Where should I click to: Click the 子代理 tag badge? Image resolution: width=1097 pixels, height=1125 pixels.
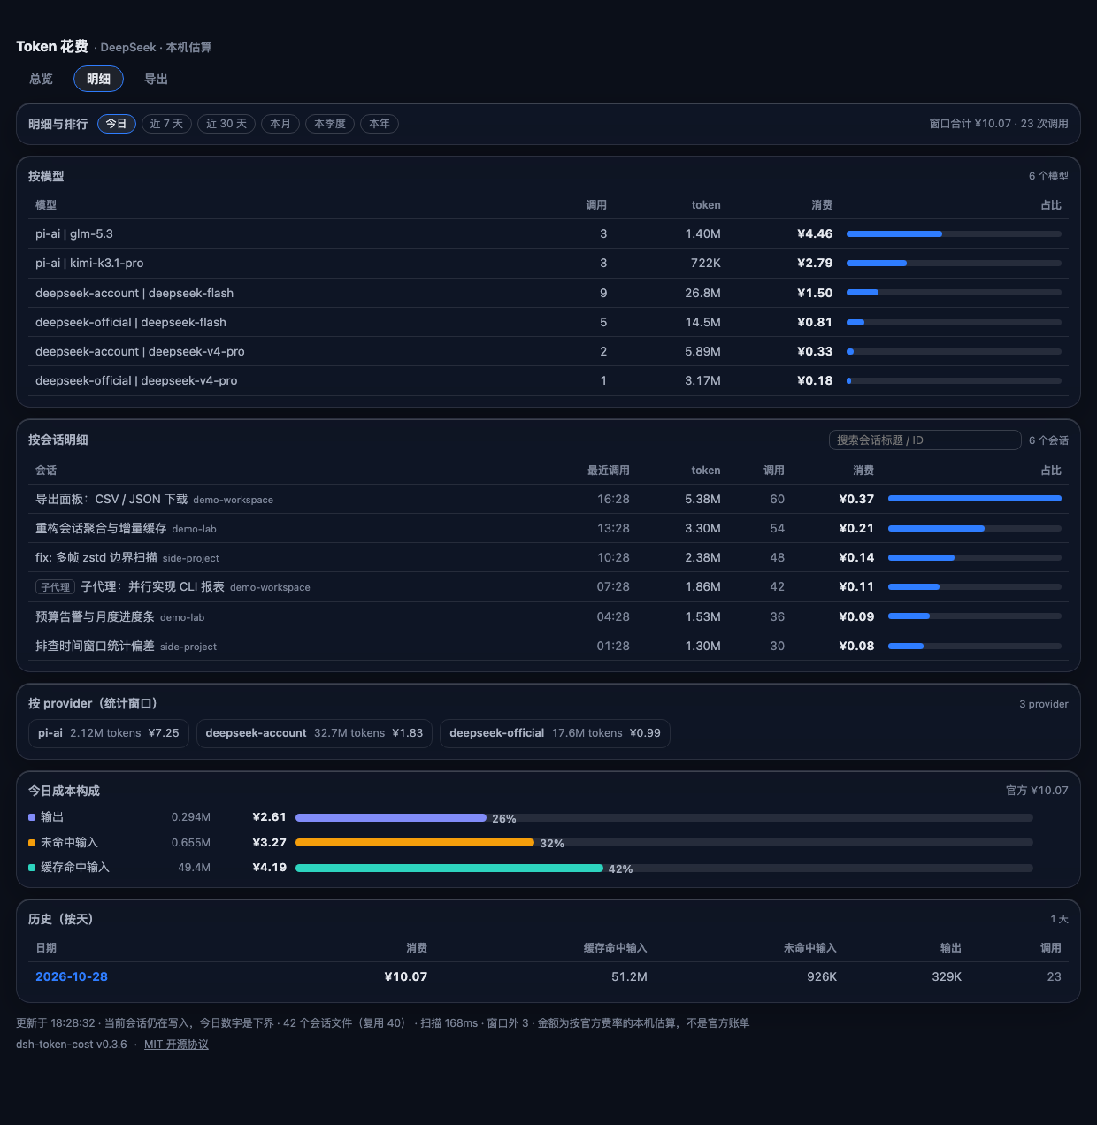(55, 587)
